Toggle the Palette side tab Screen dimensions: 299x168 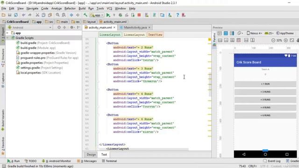point(214,39)
